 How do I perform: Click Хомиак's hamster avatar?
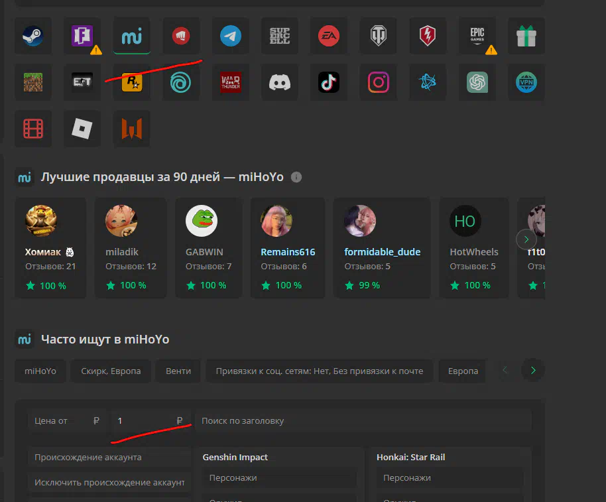[x=41, y=221]
